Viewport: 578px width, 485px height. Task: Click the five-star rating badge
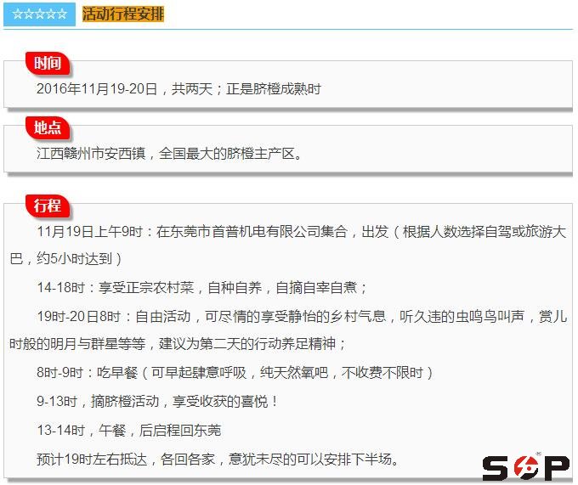click(39, 14)
